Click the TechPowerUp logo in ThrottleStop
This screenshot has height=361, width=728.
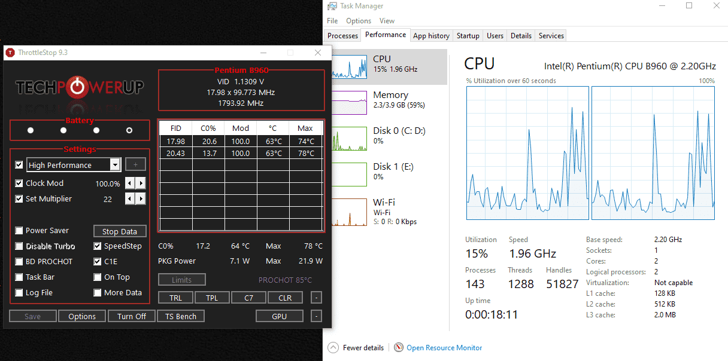point(80,88)
